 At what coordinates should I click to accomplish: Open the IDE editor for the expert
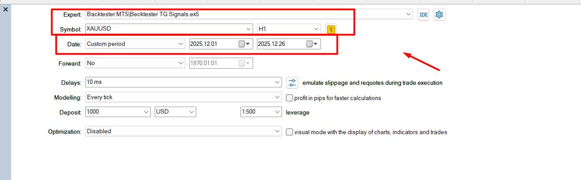click(x=423, y=14)
